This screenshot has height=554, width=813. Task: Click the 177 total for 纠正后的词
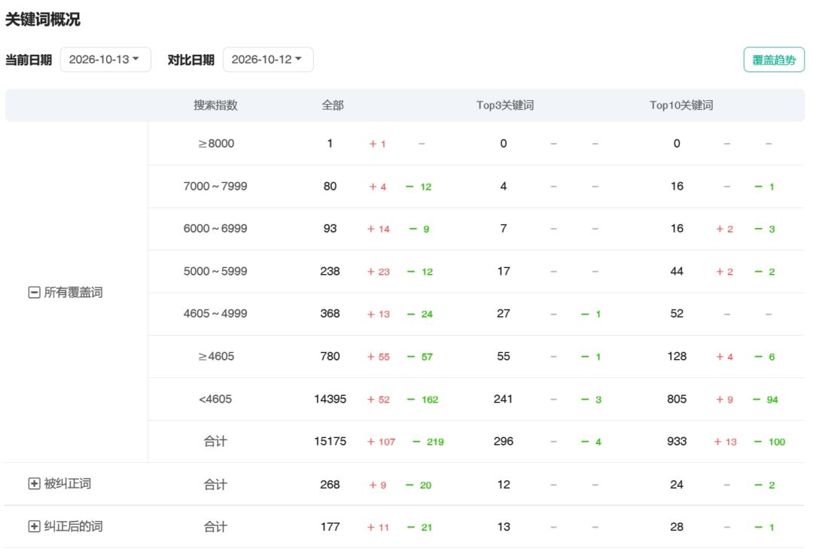pyautogui.click(x=330, y=527)
